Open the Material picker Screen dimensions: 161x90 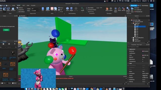[48, 9]
